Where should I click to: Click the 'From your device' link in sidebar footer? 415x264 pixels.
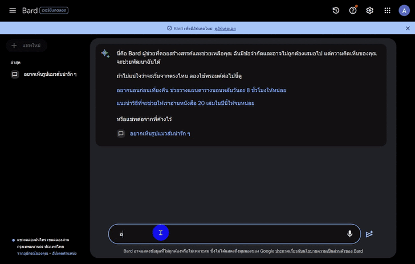tap(32, 253)
